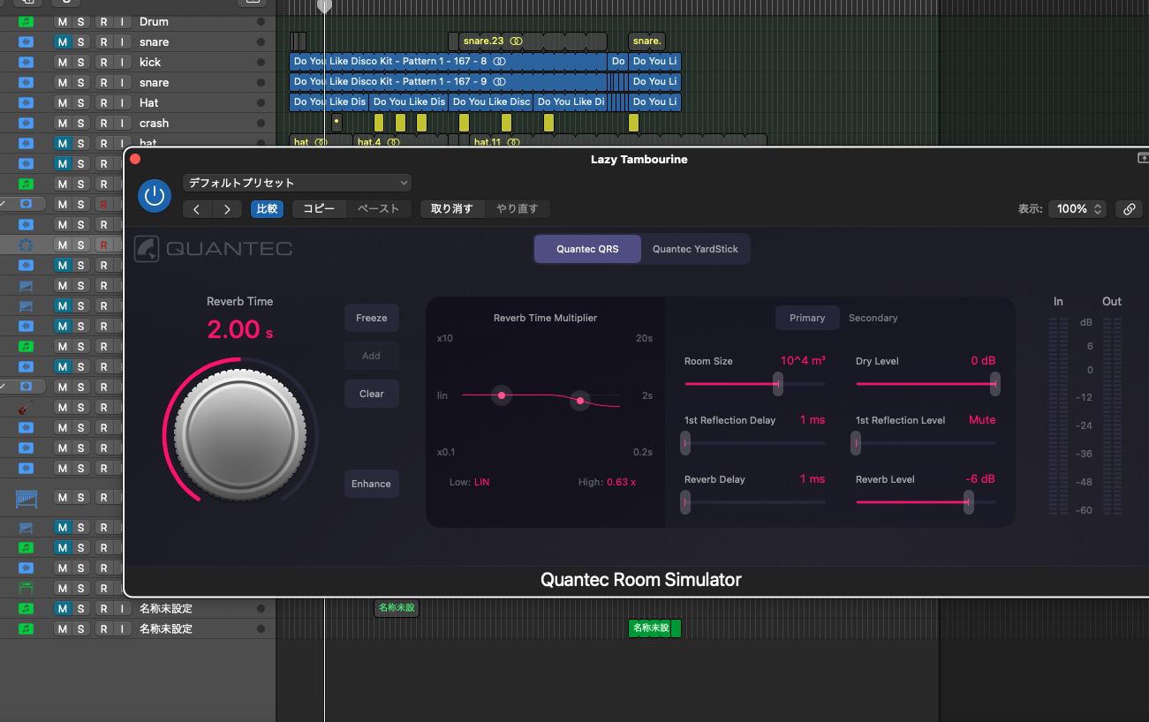1149x722 pixels.
Task: Go to the next preset arrow
Action: pyautogui.click(x=227, y=209)
